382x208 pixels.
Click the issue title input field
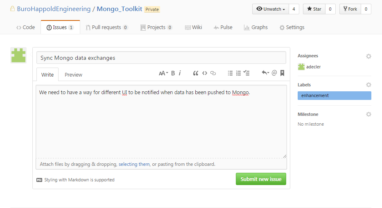(161, 58)
